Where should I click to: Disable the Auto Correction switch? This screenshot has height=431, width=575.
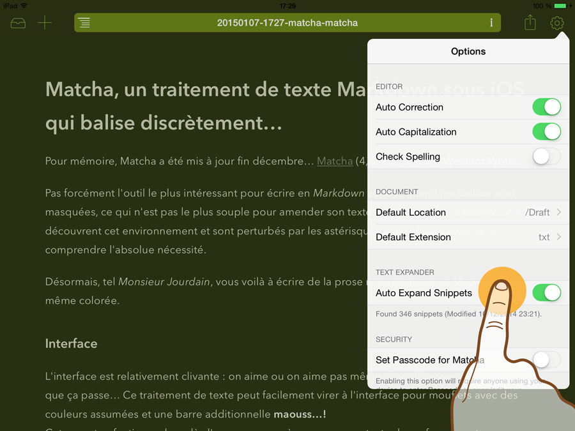[546, 107]
